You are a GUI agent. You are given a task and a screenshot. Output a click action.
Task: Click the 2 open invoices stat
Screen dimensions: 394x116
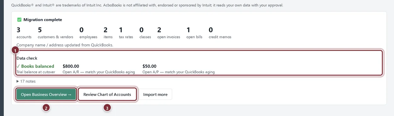[x=168, y=33]
